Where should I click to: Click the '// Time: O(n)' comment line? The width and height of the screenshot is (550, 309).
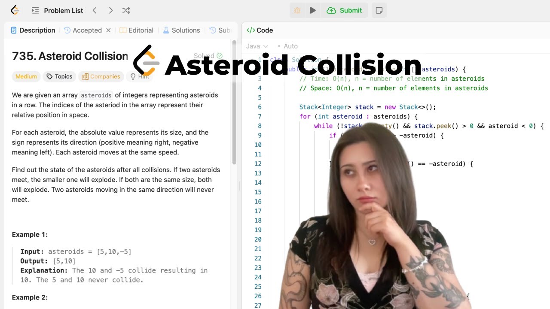(392, 79)
